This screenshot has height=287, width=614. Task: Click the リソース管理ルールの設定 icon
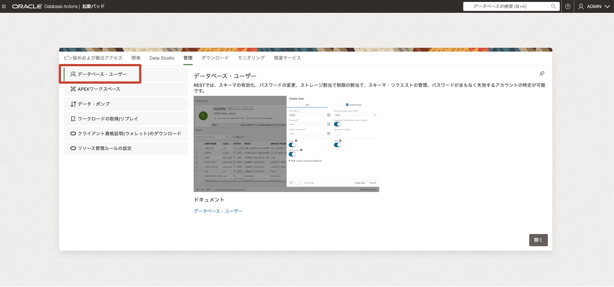(x=73, y=148)
